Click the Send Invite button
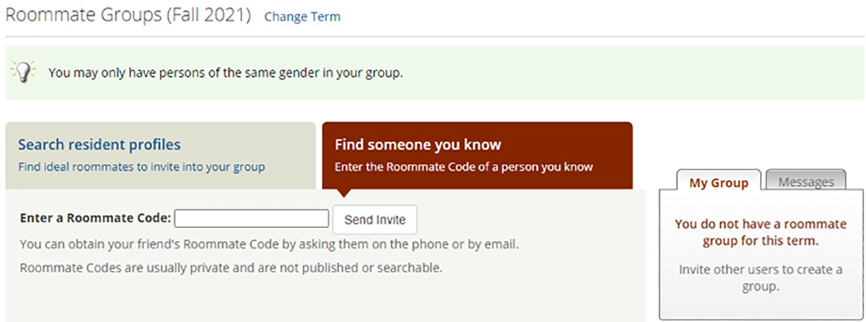The height and width of the screenshot is (322, 866). point(375,219)
